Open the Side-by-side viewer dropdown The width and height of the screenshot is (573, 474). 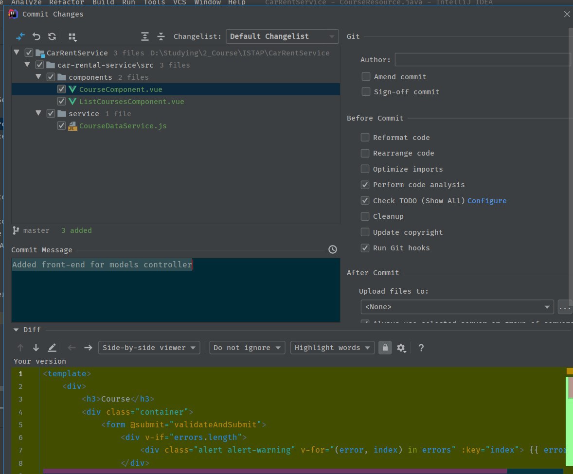click(x=149, y=348)
